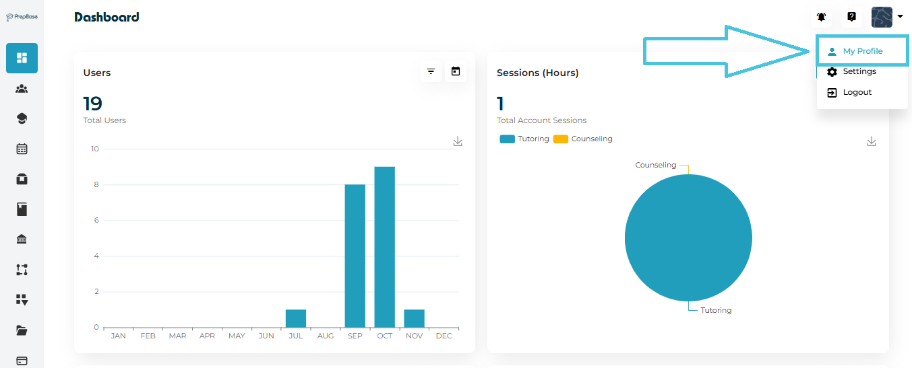Open the calendar icon in left sidebar
The height and width of the screenshot is (368, 912).
tap(22, 149)
